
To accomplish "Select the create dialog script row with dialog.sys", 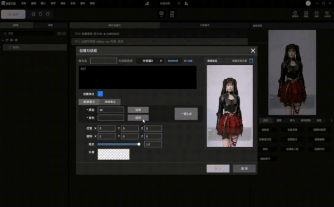I will (x=160, y=41).
